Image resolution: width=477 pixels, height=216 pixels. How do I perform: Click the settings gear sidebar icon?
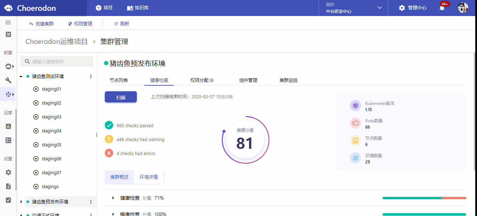[x=8, y=172]
